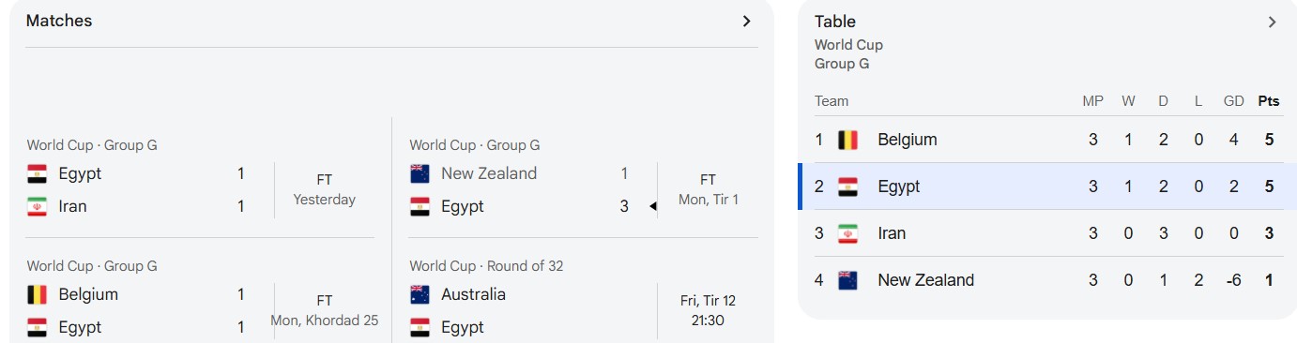
Task: Expand the Table section chevron arrow
Action: coord(1272,22)
